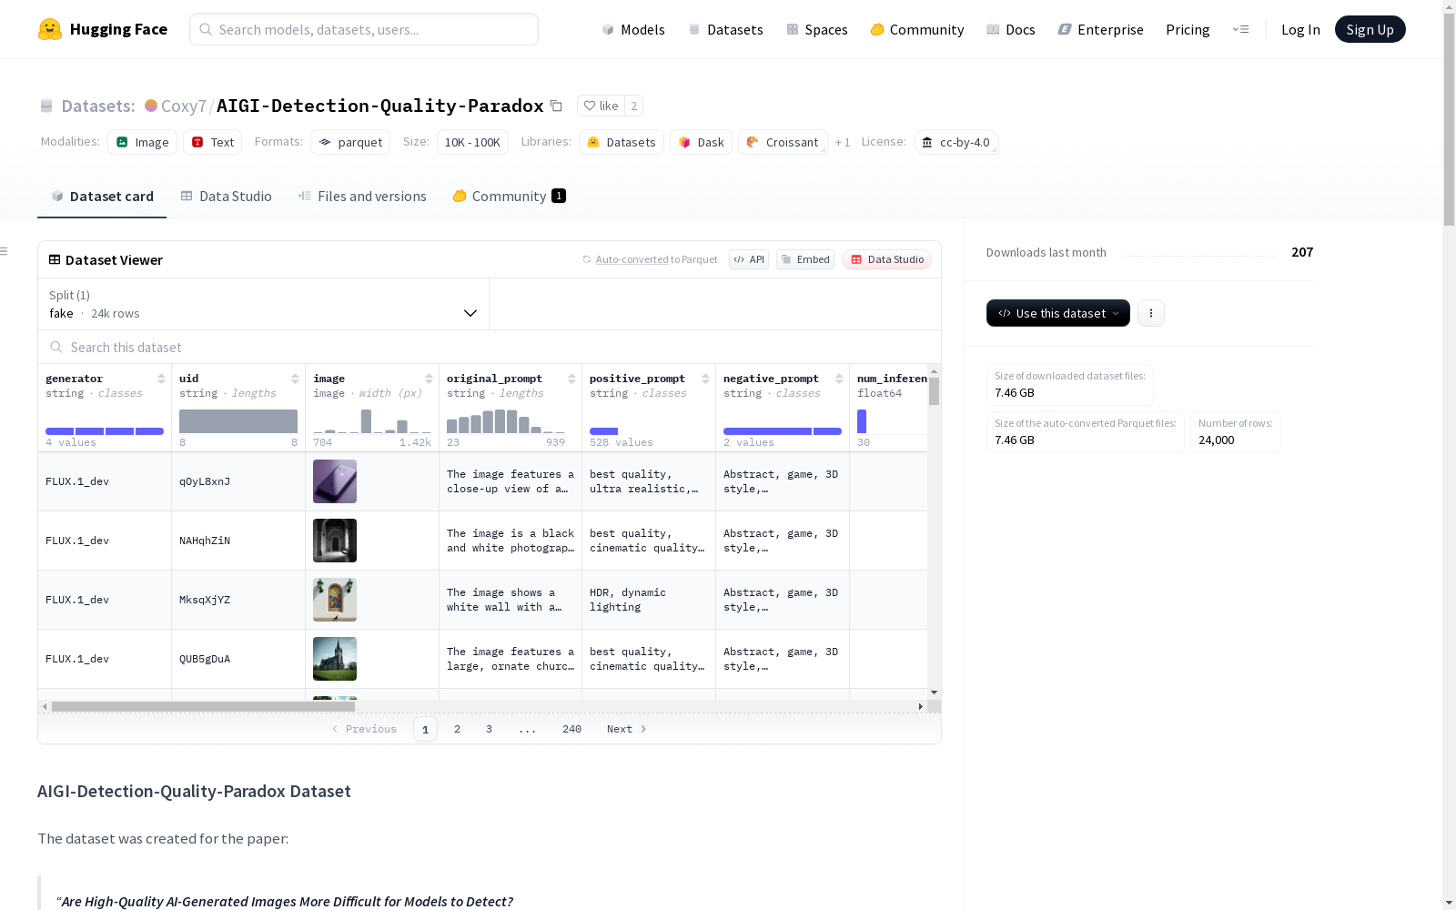This screenshot has width=1456, height=910.
Task: Sort the uid column
Action: tap(295, 379)
